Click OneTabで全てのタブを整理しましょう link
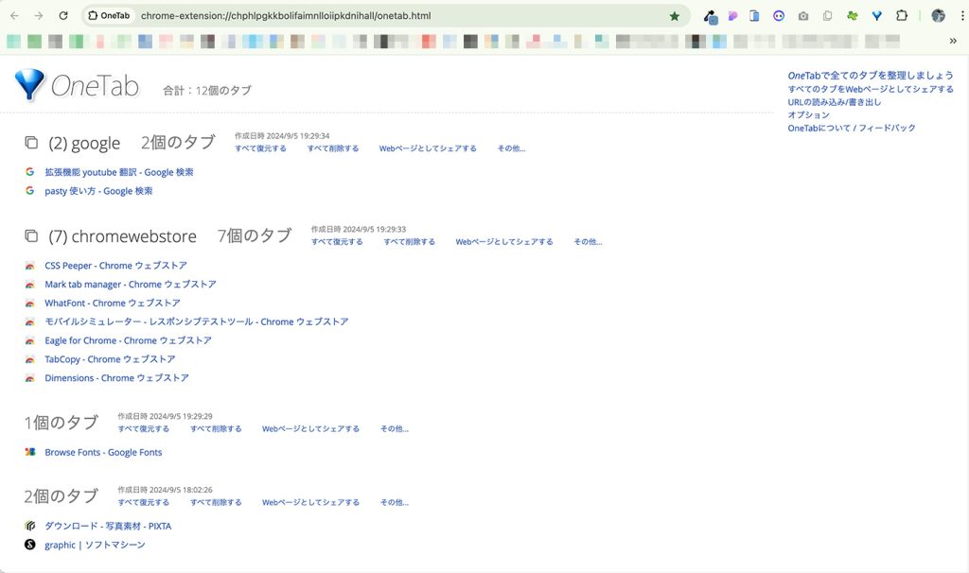This screenshot has width=969, height=573. point(871,76)
